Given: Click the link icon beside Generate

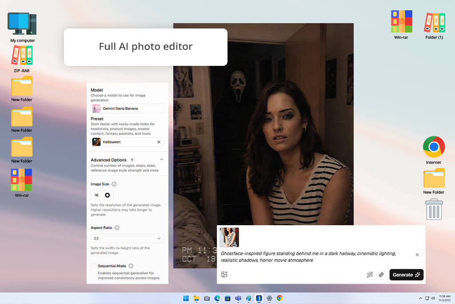Looking at the screenshot, I should pos(381,275).
